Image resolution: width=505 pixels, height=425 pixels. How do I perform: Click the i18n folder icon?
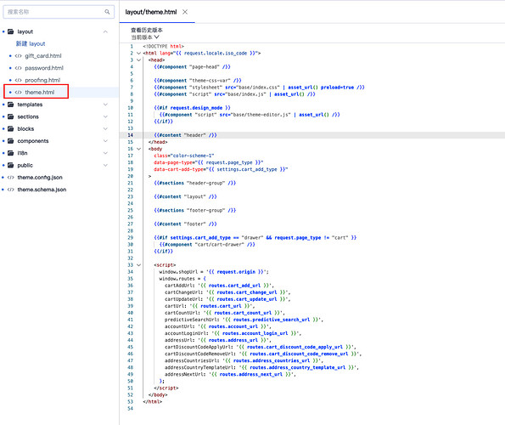click(11, 153)
